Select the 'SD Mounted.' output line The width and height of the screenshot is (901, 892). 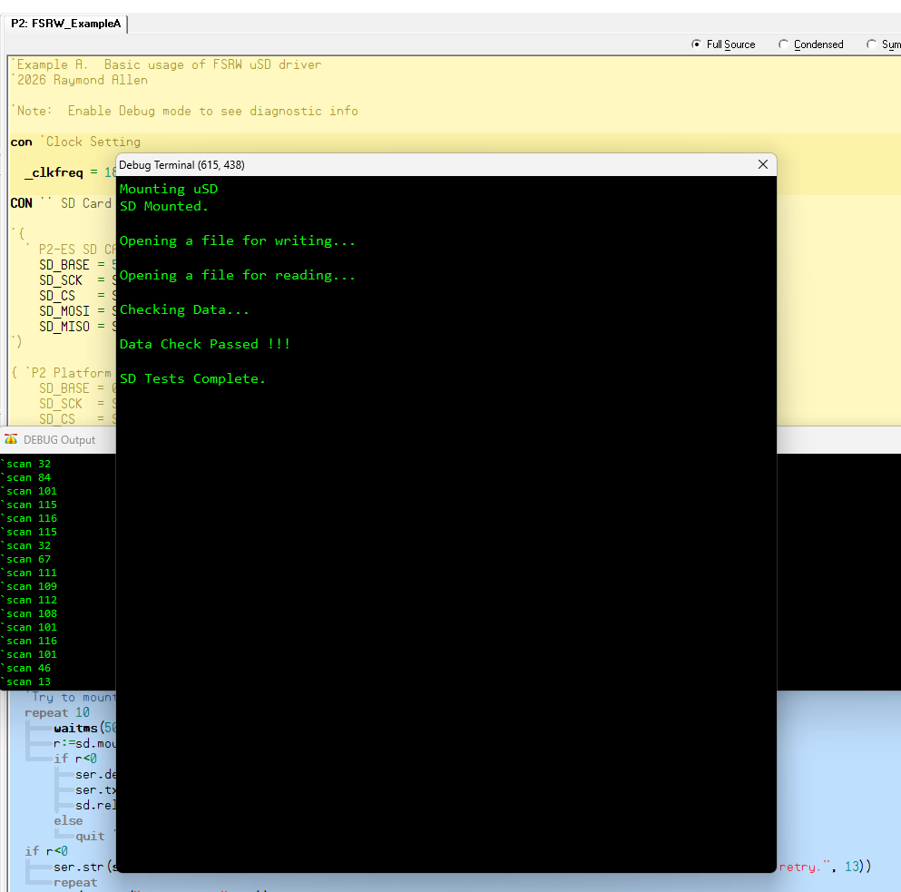click(x=164, y=206)
